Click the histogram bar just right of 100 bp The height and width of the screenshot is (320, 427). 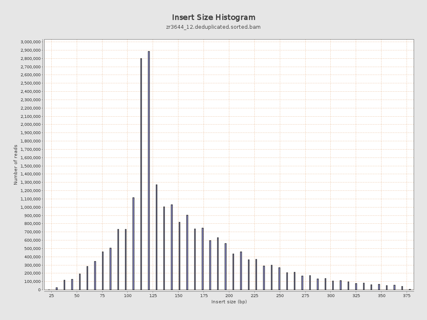click(x=133, y=244)
